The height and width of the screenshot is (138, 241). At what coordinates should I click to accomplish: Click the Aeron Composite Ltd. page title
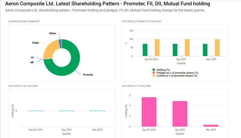pos(107,3)
